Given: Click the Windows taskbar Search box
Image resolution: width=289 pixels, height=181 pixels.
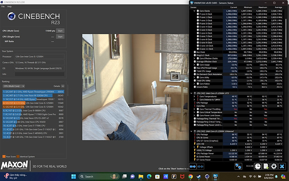Looking at the screenshot, I should coord(99,177).
